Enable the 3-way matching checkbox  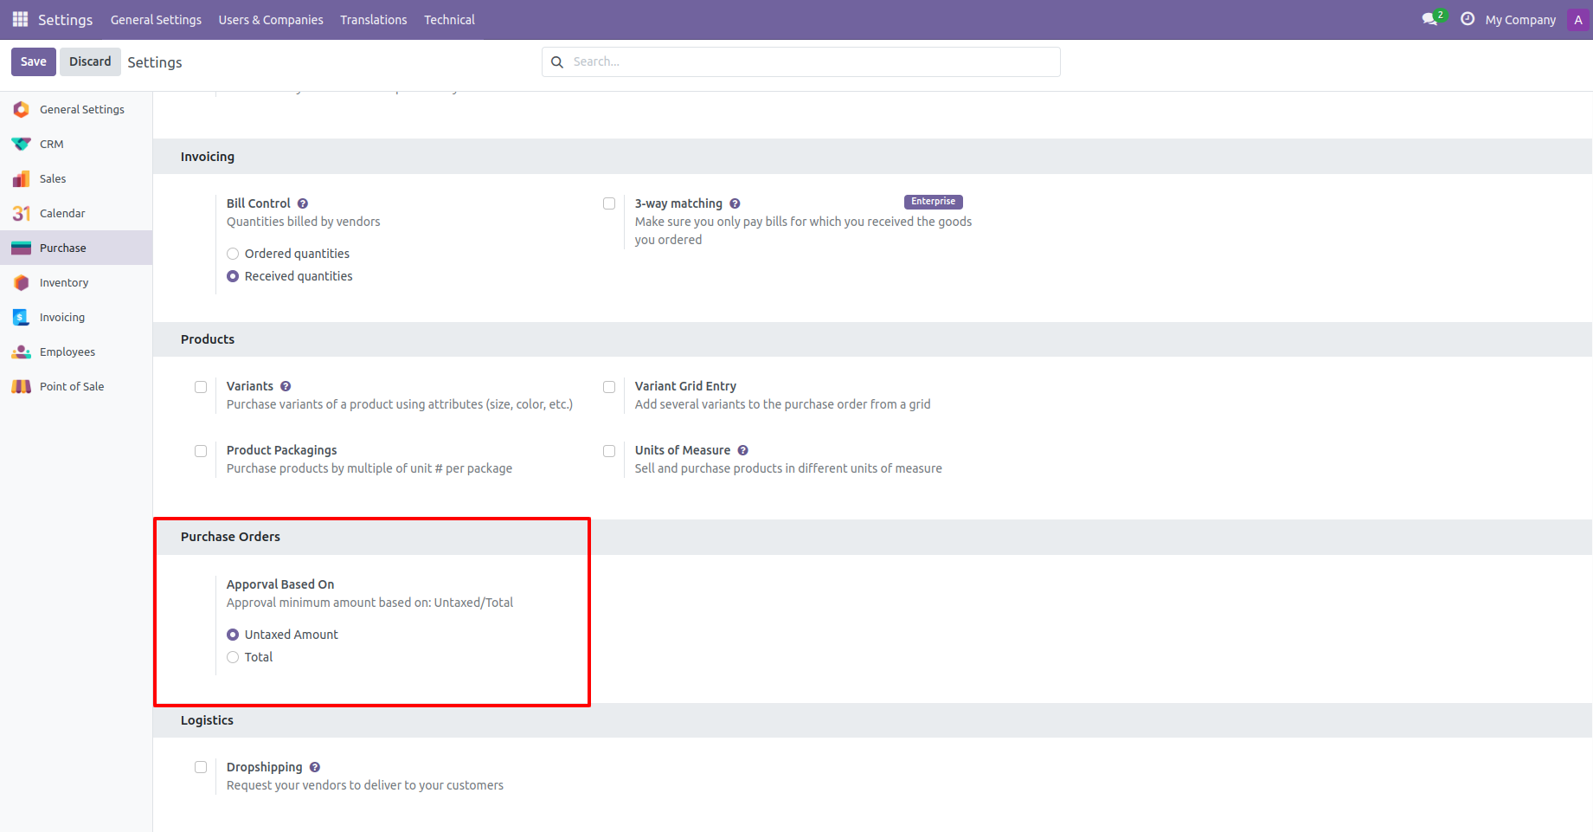click(609, 203)
